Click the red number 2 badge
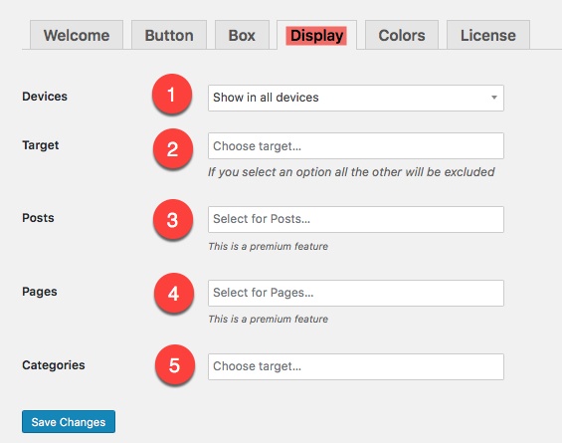Viewport: 562px width, 443px height. pyautogui.click(x=173, y=148)
